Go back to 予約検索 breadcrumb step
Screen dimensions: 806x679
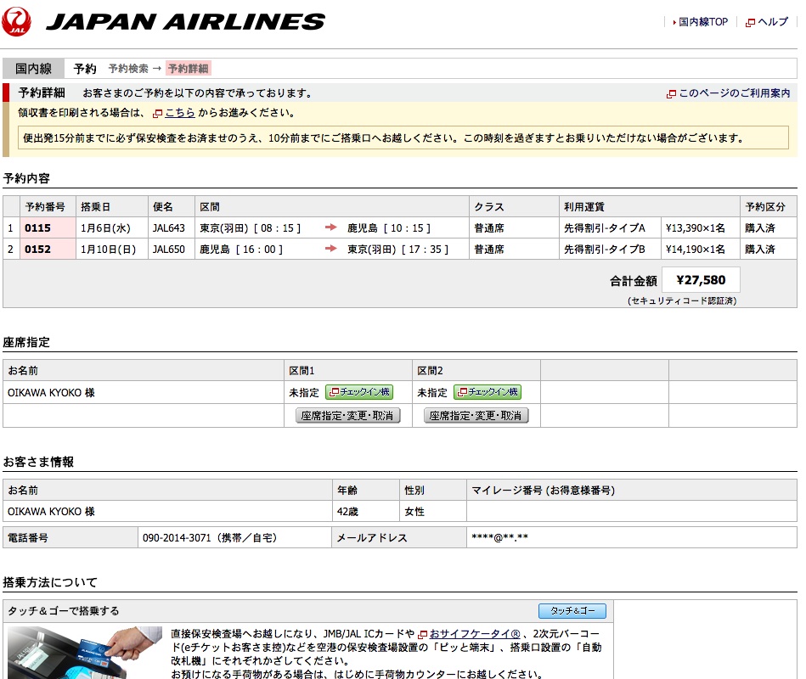pos(128,68)
